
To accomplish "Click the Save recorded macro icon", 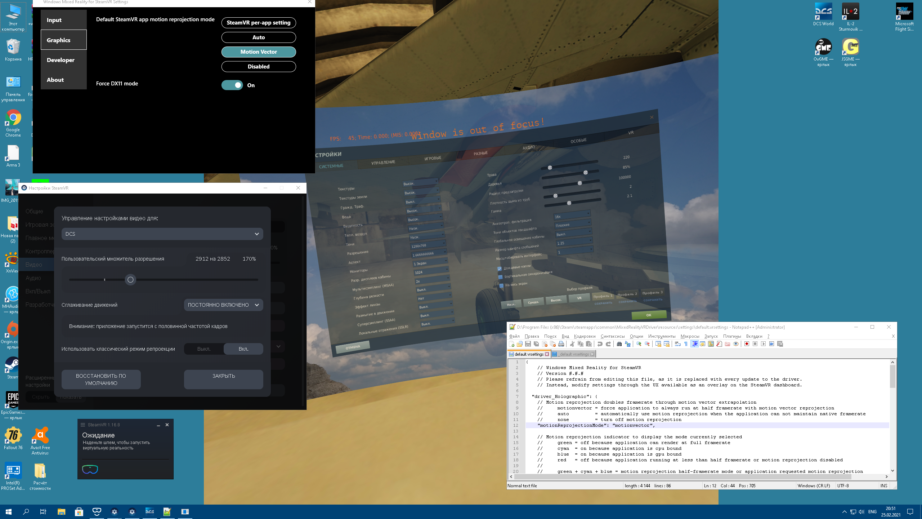I will [x=780, y=344].
